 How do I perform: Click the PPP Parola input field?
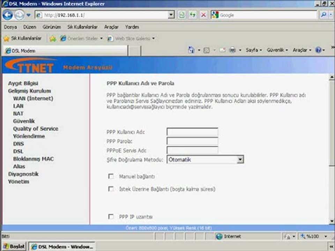tap(192, 141)
